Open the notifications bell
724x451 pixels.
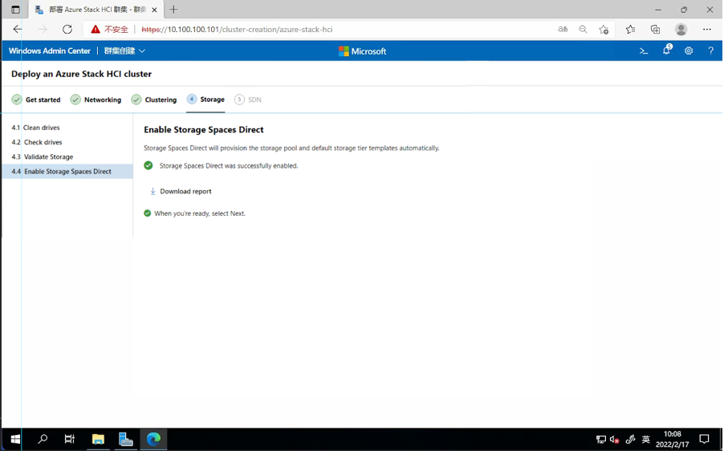click(666, 51)
